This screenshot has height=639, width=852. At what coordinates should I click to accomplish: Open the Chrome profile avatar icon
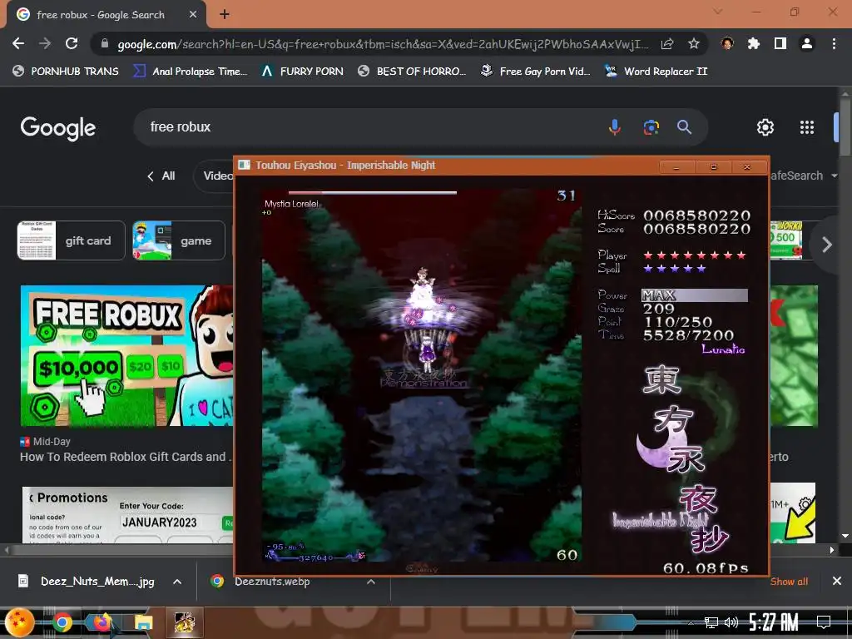coord(807,43)
